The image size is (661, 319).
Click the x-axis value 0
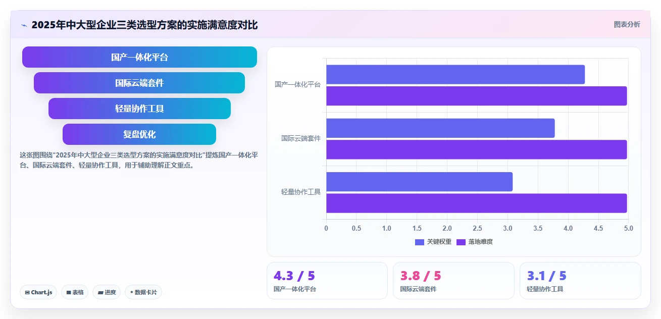(x=326, y=229)
